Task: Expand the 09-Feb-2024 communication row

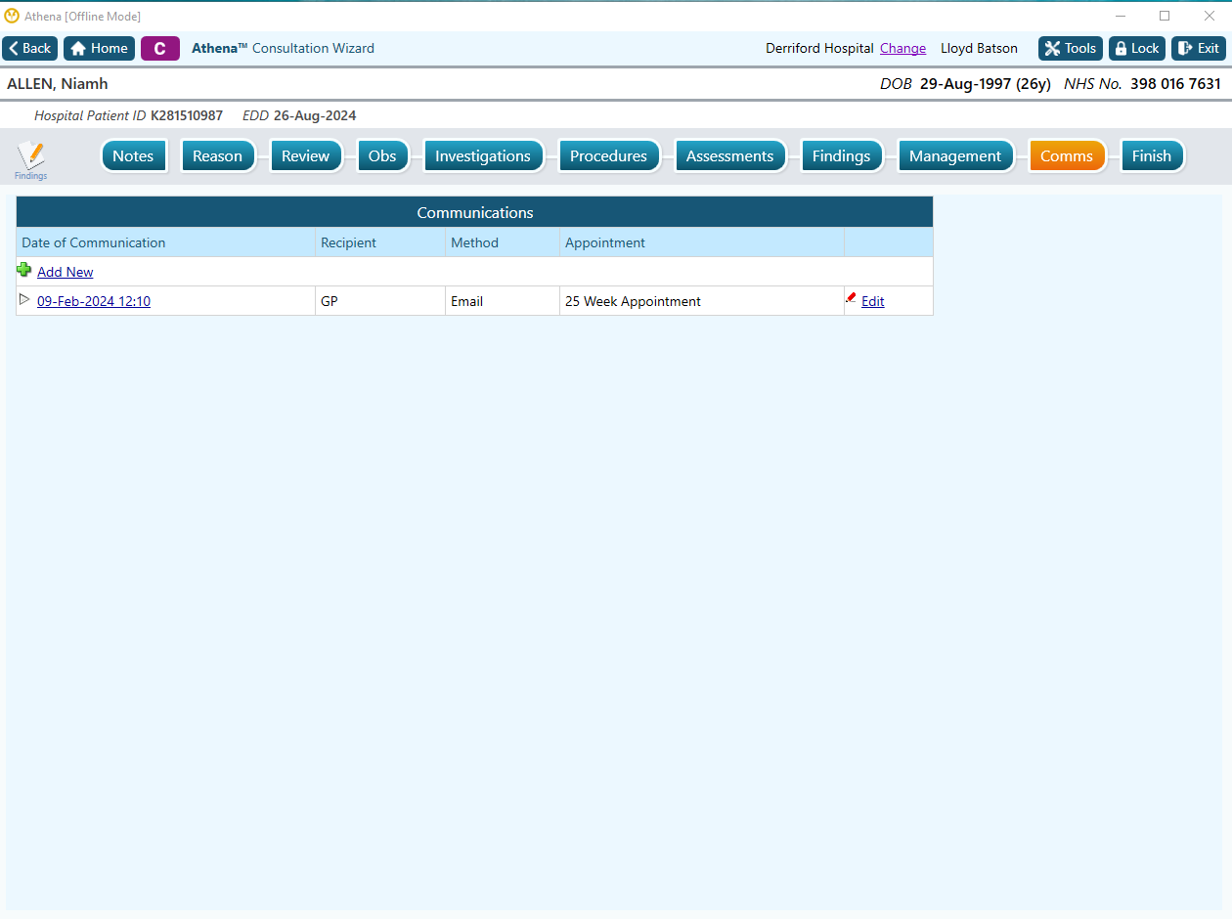Action: point(24,299)
